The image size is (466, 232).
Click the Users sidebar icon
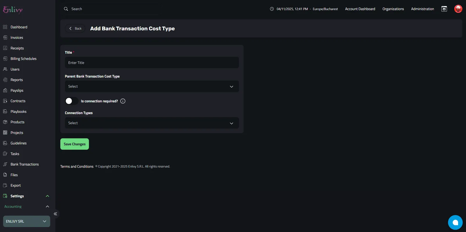coord(5,69)
